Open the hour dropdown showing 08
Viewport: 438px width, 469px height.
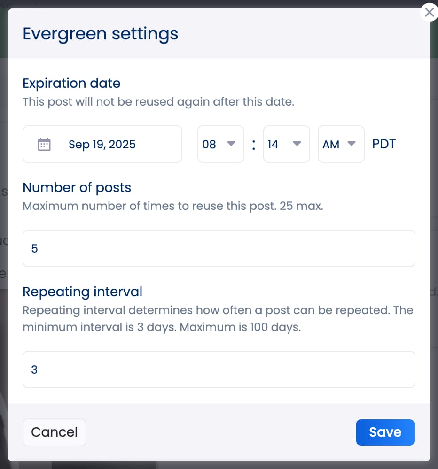[221, 144]
